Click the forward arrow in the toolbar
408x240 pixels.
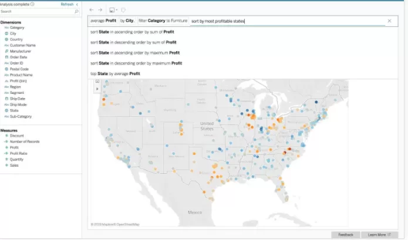click(x=100, y=10)
